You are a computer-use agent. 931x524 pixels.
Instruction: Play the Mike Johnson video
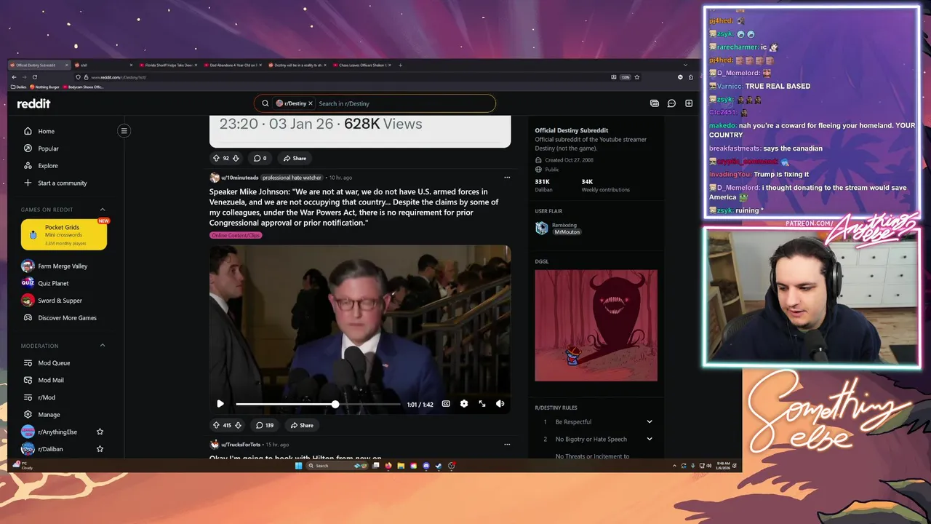[x=220, y=404]
